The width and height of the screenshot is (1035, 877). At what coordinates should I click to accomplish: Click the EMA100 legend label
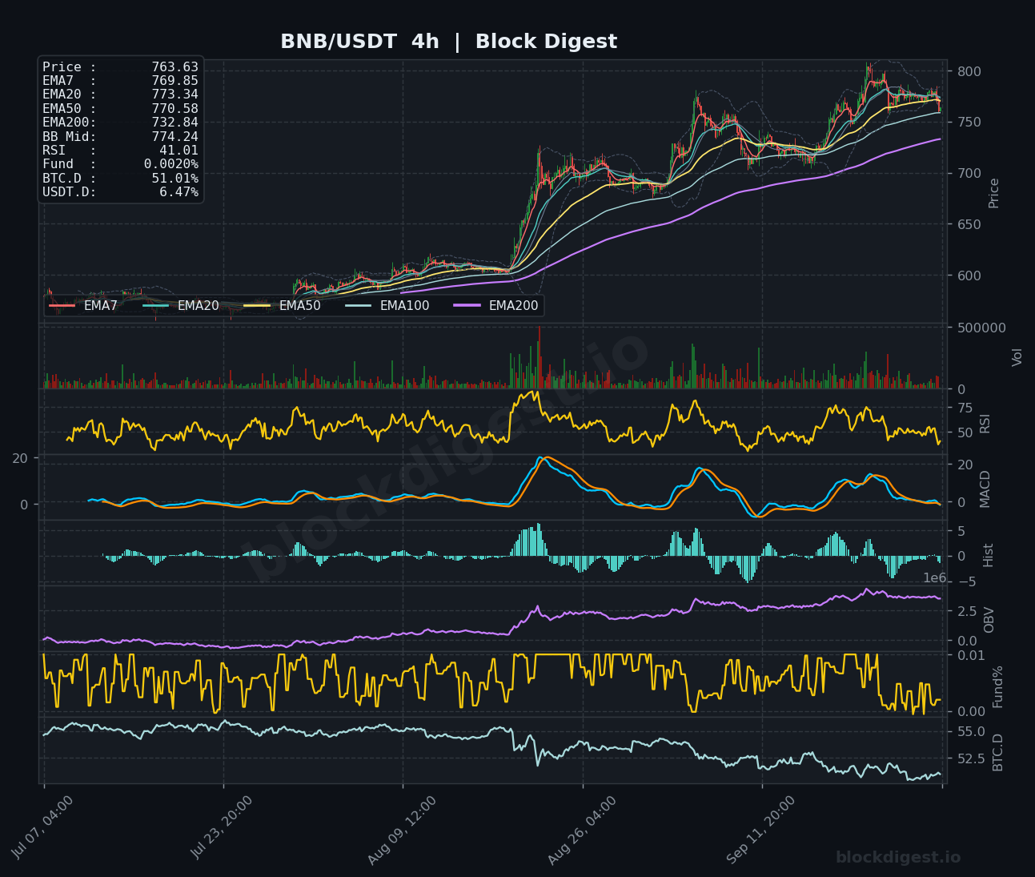[405, 306]
